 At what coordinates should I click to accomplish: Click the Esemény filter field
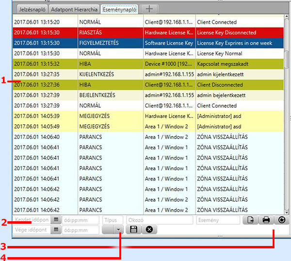click(218, 220)
